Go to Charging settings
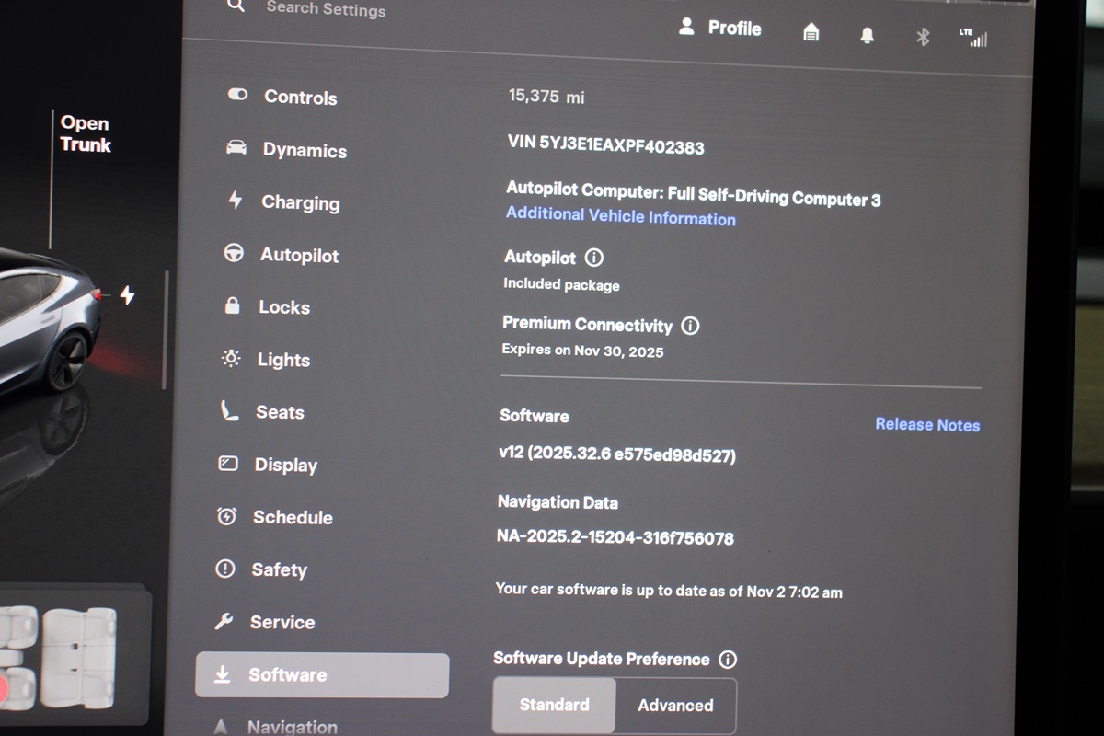Viewport: 1104px width, 736px height. coord(299,202)
